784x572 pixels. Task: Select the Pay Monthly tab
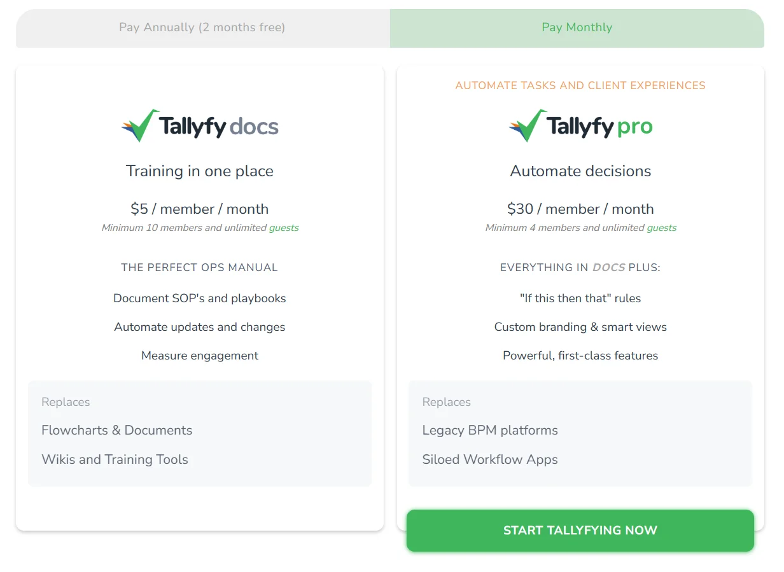tap(577, 27)
